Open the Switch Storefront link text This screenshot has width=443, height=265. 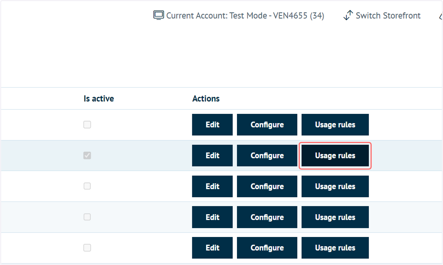click(x=388, y=15)
